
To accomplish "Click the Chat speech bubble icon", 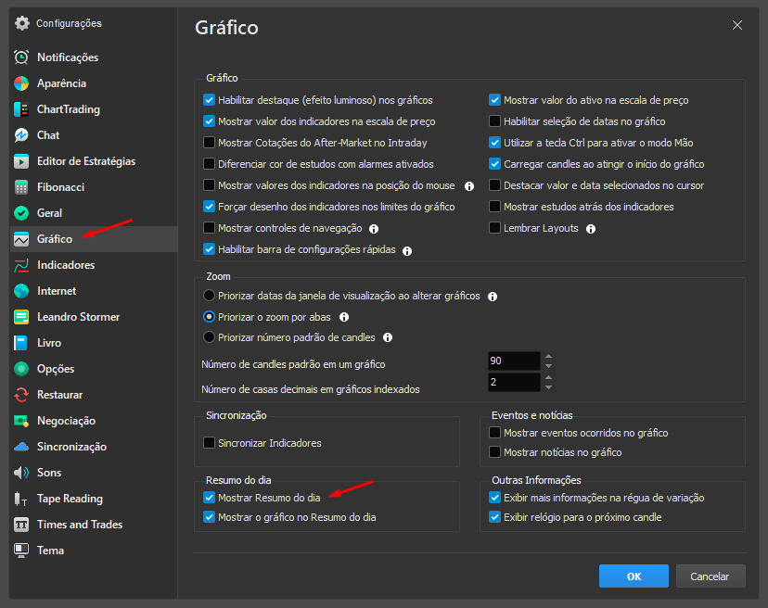I will point(21,135).
